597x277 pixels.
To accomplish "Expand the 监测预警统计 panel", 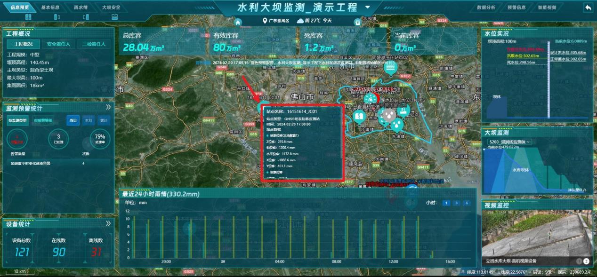I will point(108,108).
